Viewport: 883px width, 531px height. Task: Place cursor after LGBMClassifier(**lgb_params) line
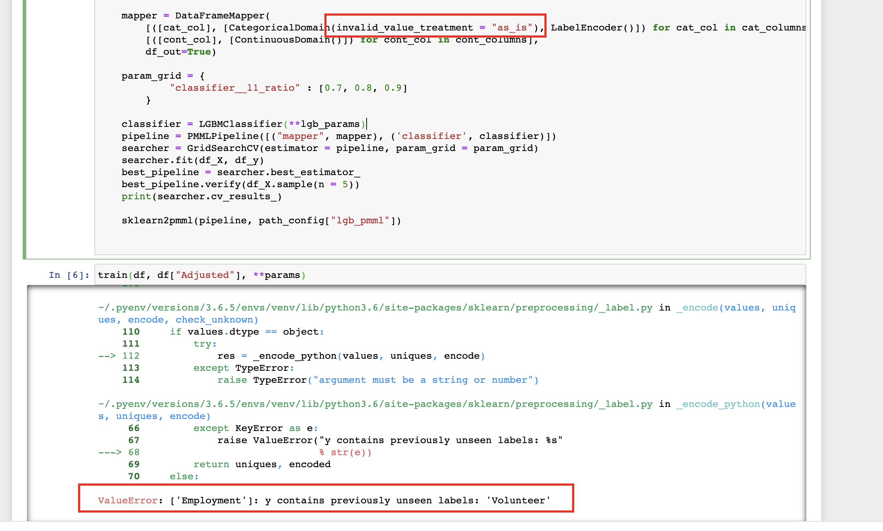367,124
